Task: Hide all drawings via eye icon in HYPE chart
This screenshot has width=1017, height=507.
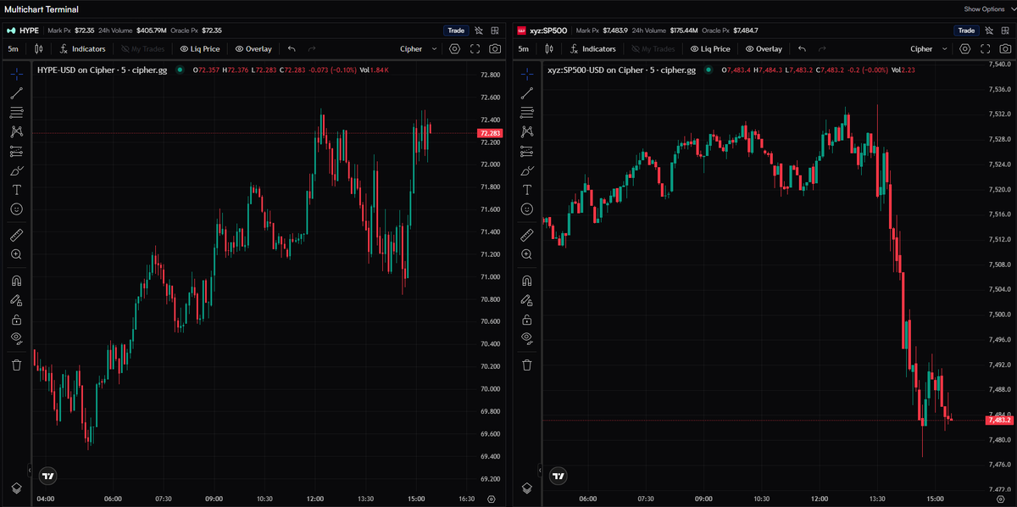Action: tap(16, 338)
